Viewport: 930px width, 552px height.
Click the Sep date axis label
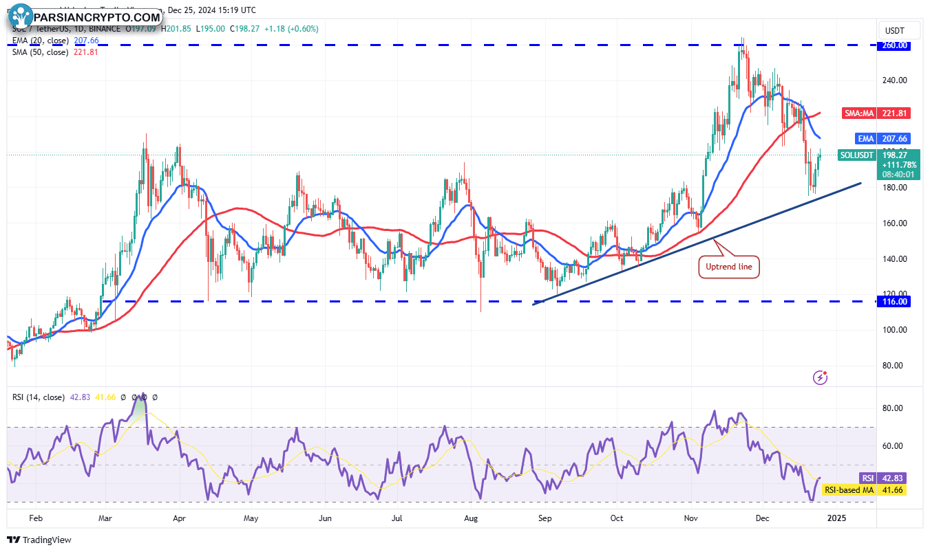point(545,518)
